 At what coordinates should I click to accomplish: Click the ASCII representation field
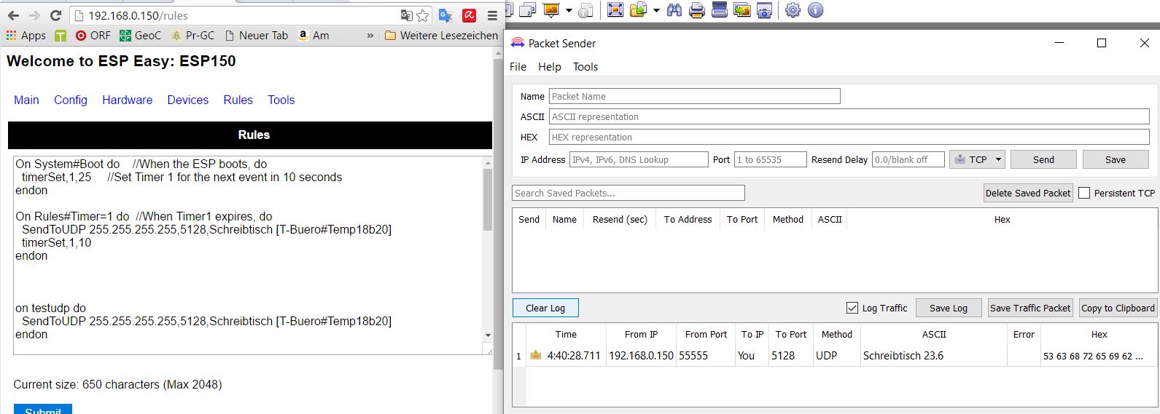pyautogui.click(x=849, y=116)
